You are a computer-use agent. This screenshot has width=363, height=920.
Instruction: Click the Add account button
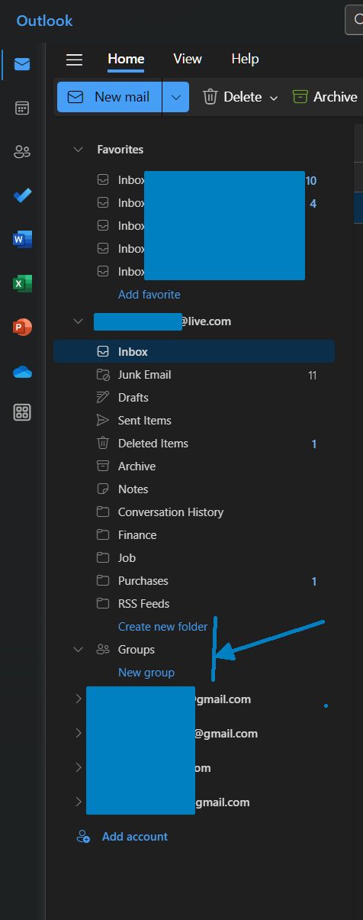point(122,837)
